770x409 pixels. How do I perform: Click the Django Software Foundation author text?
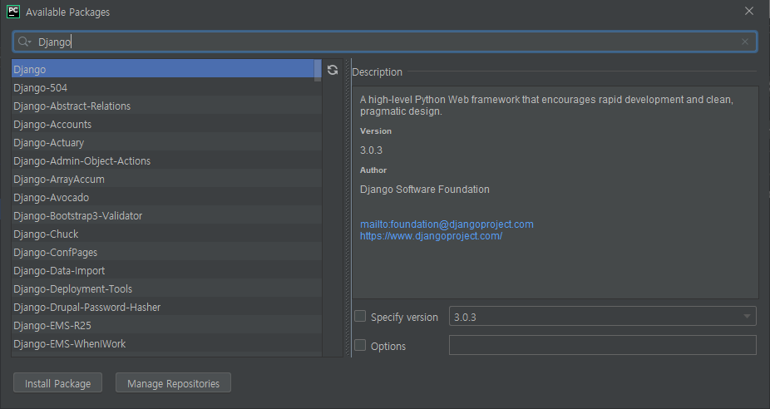point(424,190)
